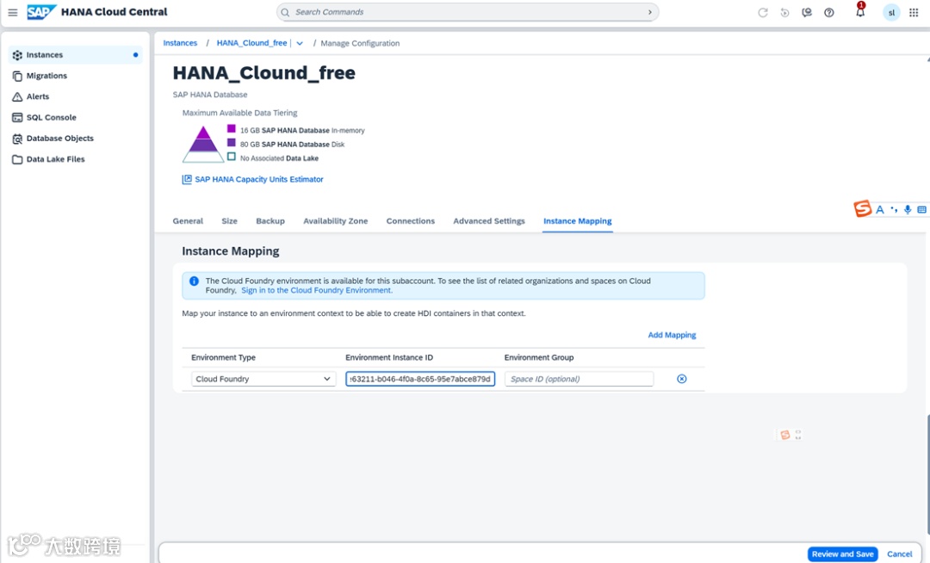The width and height of the screenshot is (930, 563).
Task: Click the Instances breadcrumb link
Action: [180, 43]
